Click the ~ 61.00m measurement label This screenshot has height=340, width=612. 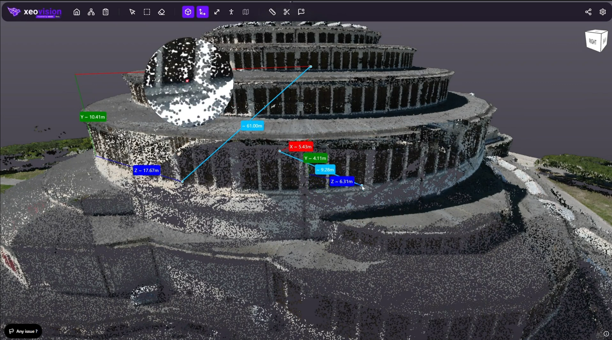tap(252, 126)
